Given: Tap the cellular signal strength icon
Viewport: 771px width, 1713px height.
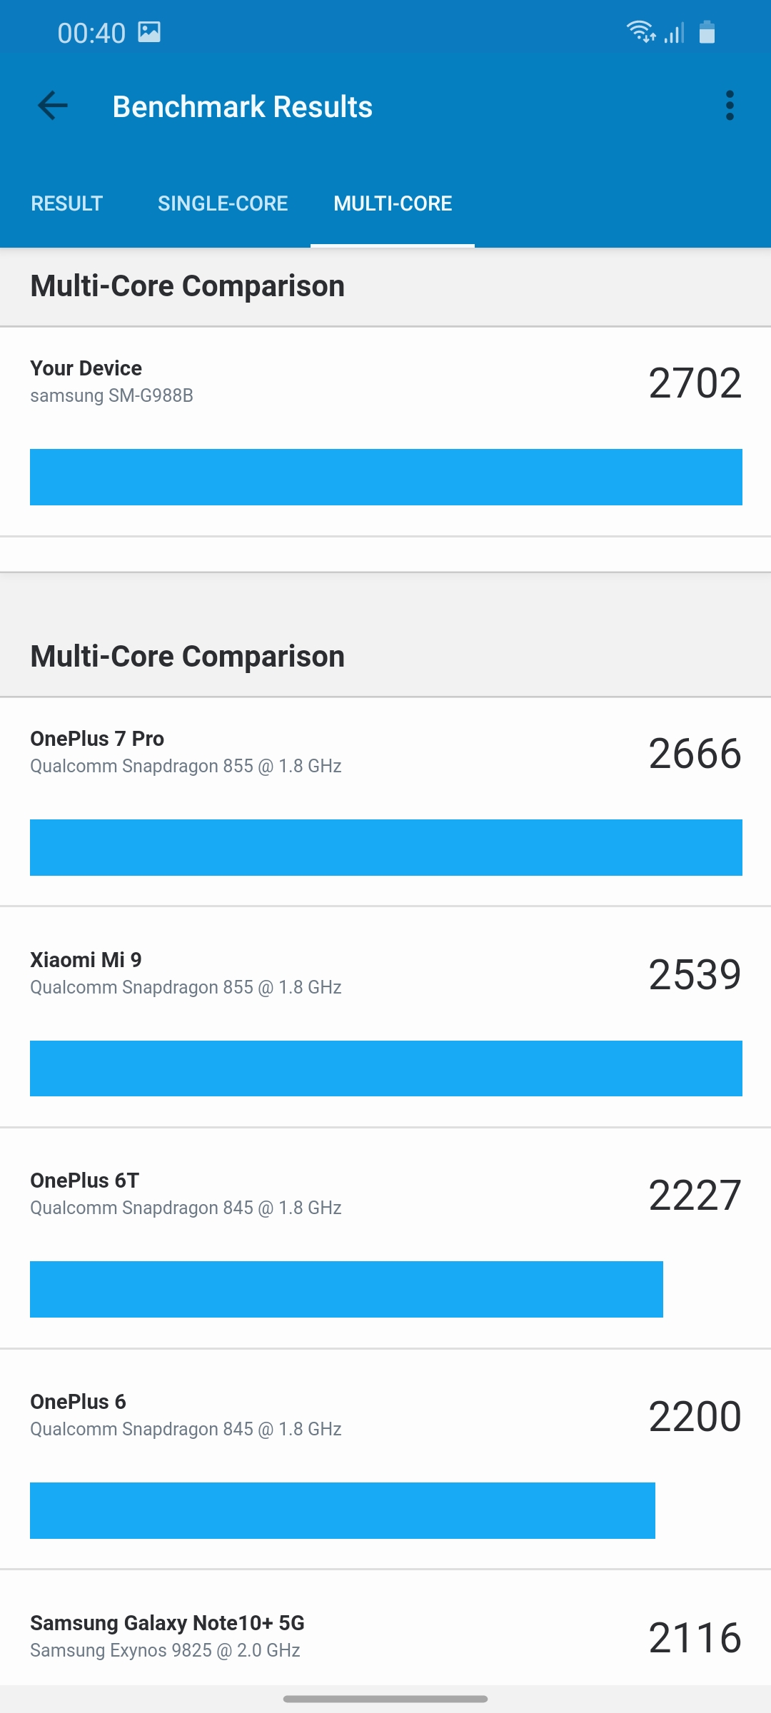Looking at the screenshot, I should (675, 32).
